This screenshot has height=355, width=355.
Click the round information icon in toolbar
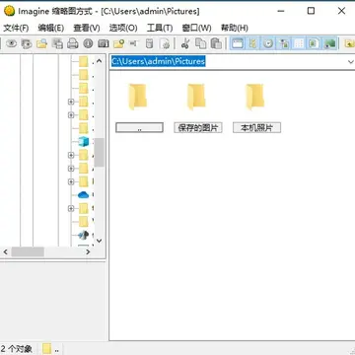(88, 43)
